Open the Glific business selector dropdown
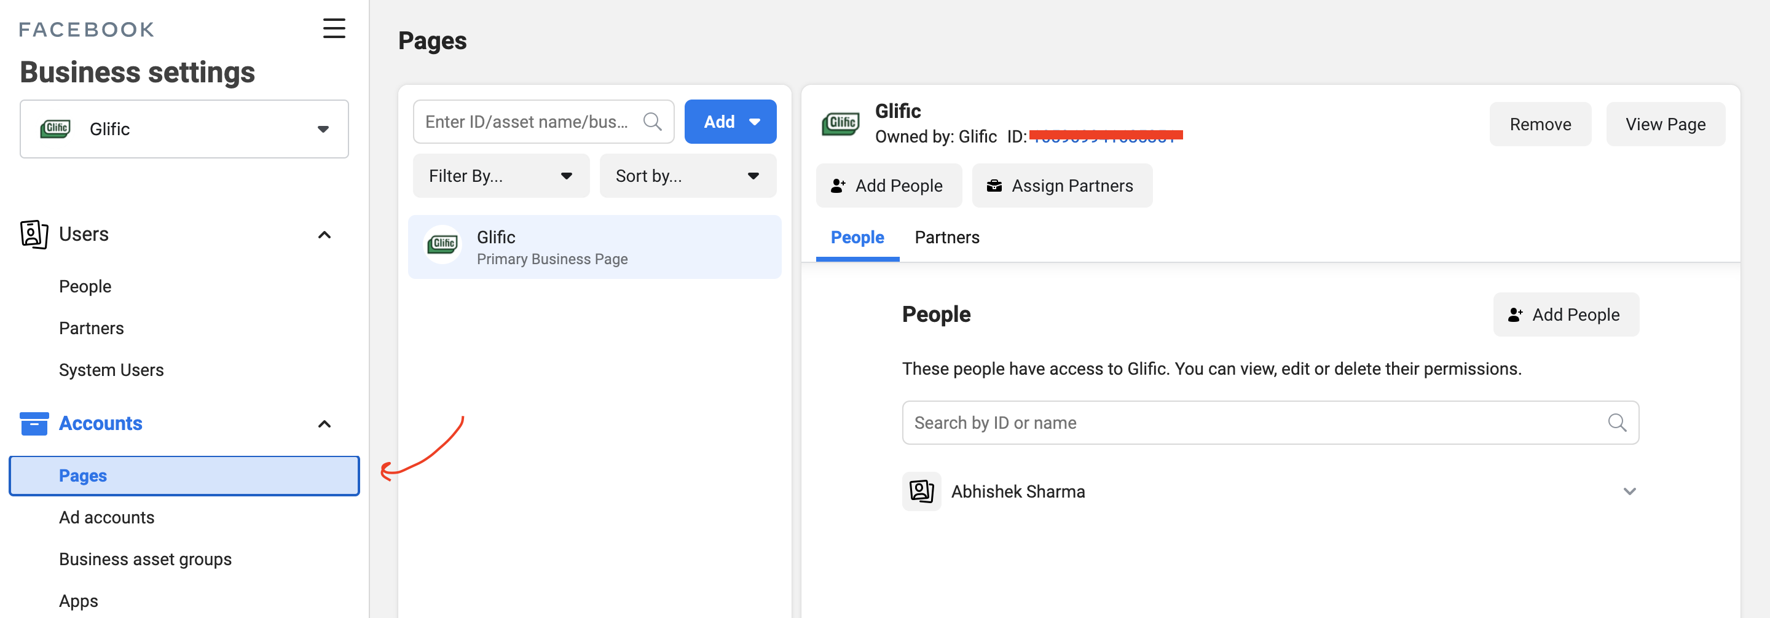 pyautogui.click(x=184, y=129)
